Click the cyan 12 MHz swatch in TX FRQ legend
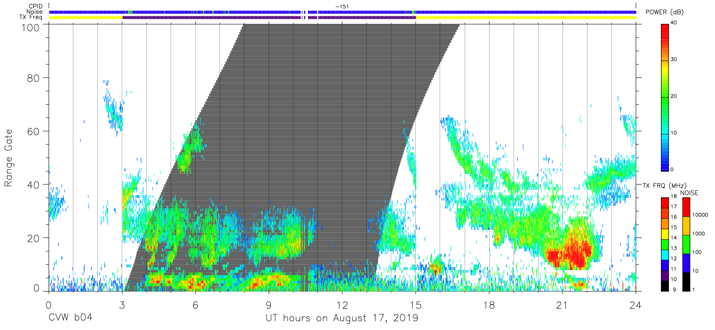Screen dimensions: 715x330 coord(664,254)
